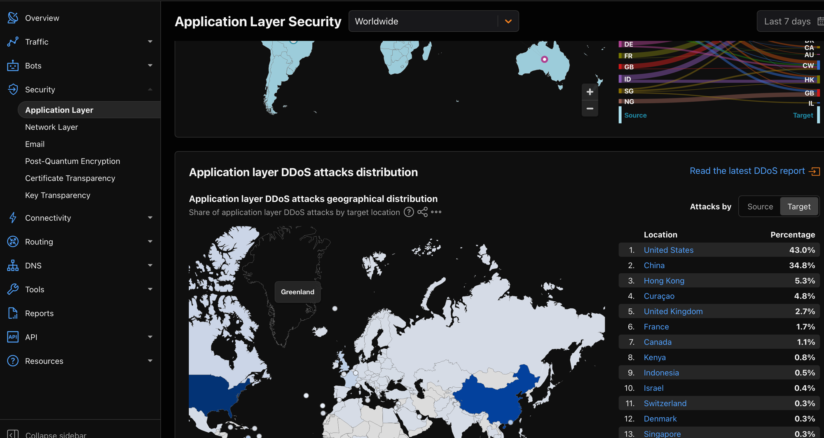Collapse the Security menu section

pos(150,89)
